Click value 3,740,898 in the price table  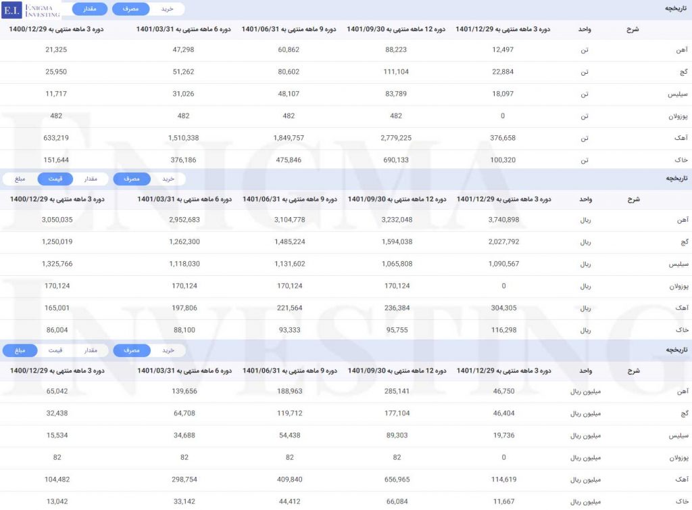click(x=503, y=220)
